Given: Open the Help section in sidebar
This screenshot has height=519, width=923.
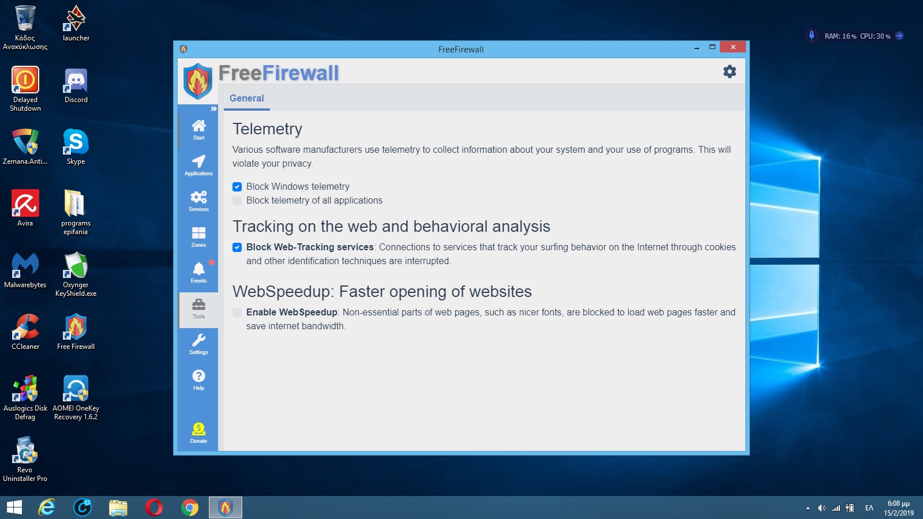Looking at the screenshot, I should pos(198,381).
